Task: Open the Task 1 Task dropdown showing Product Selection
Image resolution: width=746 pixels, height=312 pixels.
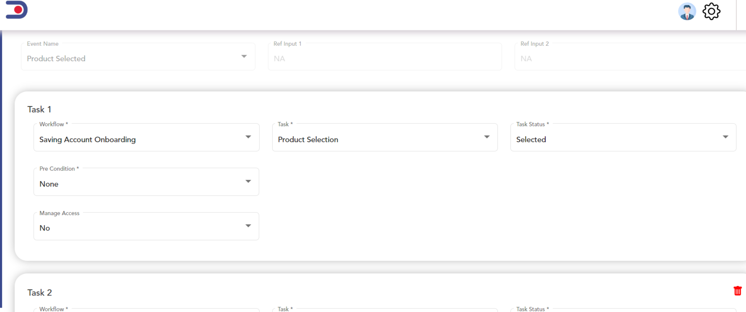Action: pyautogui.click(x=385, y=138)
